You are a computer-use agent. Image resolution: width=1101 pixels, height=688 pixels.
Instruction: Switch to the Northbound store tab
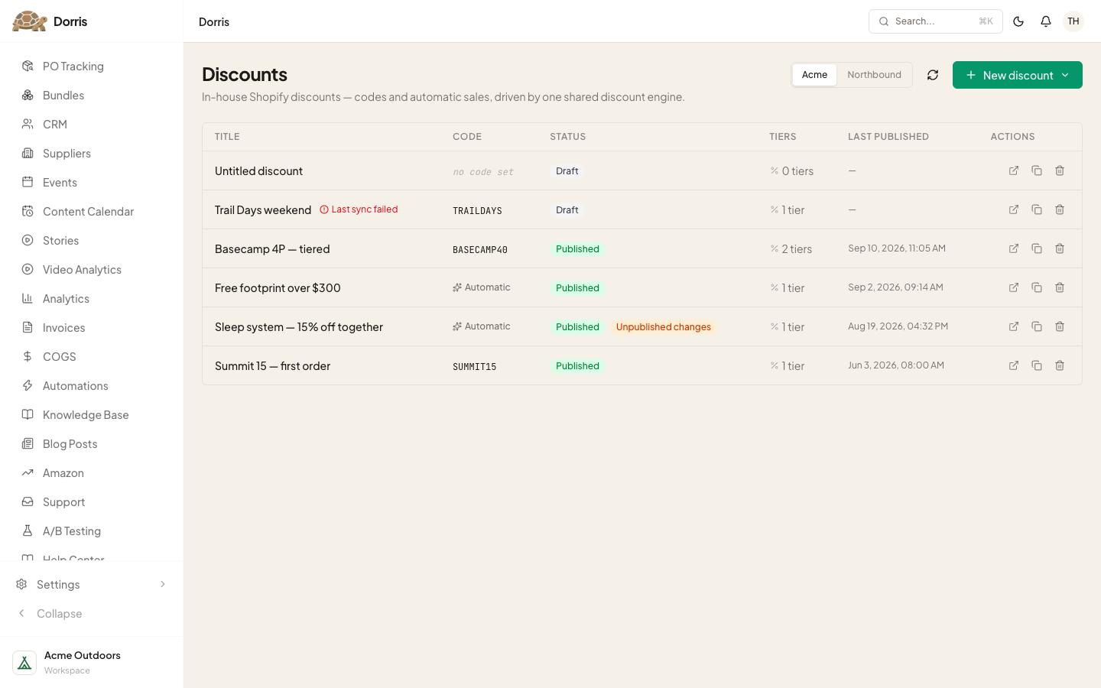pos(874,75)
